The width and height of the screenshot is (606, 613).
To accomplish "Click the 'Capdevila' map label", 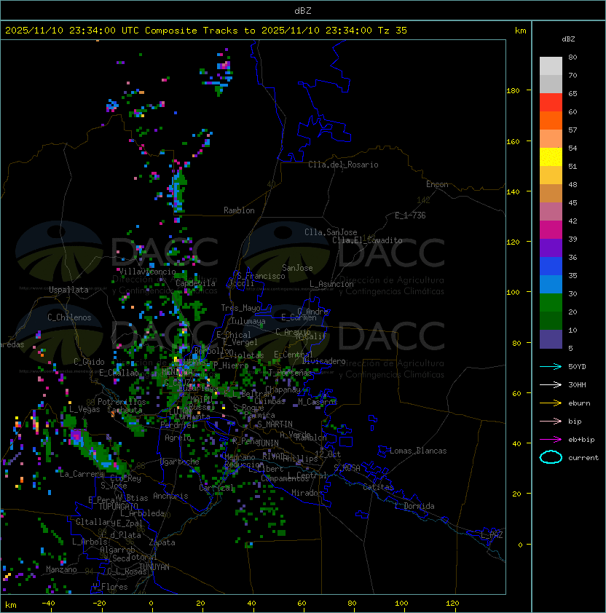I will [195, 283].
